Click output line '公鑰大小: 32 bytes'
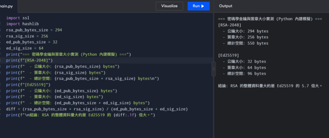Viewport: 329px width, 138px height. (245, 61)
